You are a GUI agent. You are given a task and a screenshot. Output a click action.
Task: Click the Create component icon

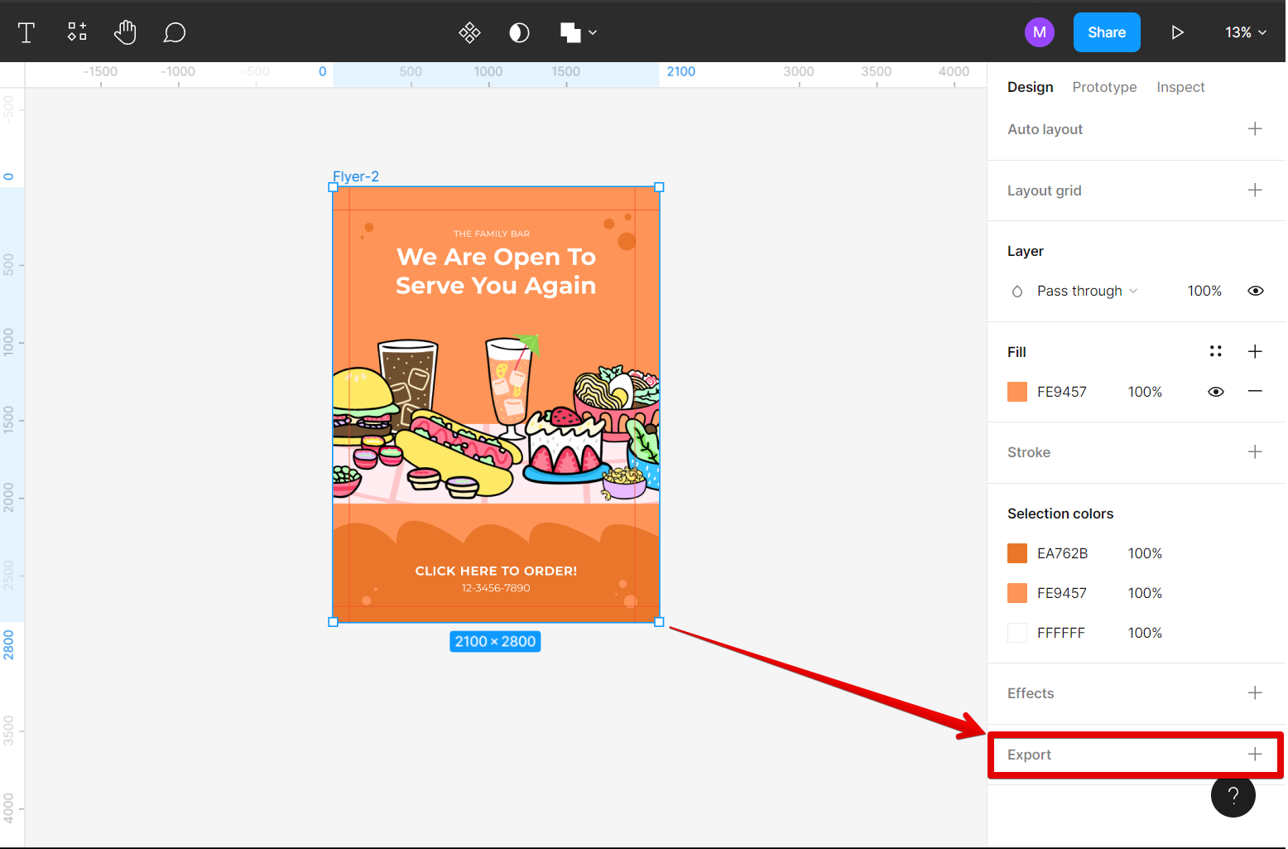[x=469, y=32]
